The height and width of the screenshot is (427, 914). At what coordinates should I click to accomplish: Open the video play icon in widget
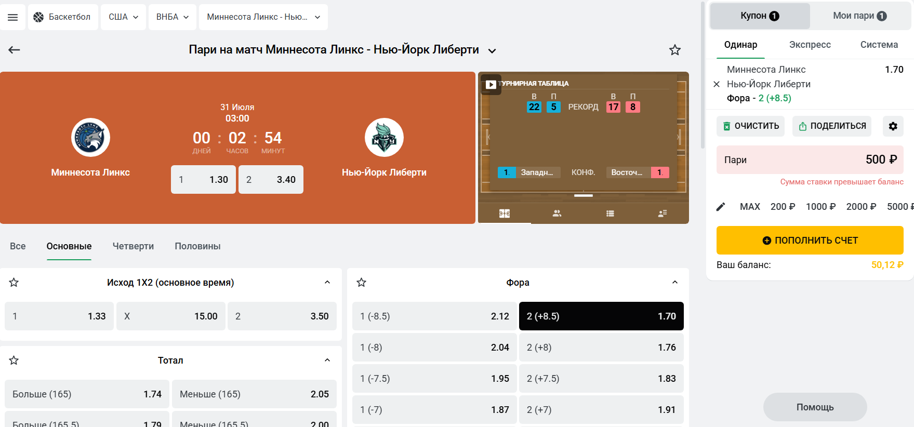(491, 84)
